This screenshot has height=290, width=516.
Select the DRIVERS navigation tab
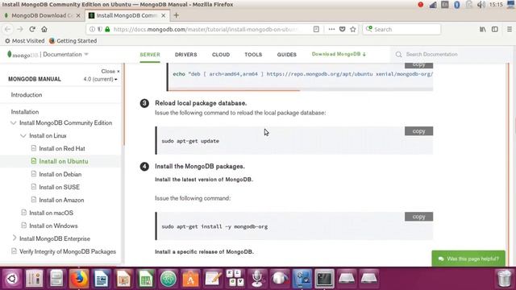pos(186,55)
